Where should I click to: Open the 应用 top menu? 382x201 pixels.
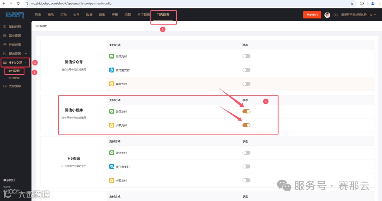click(x=115, y=15)
